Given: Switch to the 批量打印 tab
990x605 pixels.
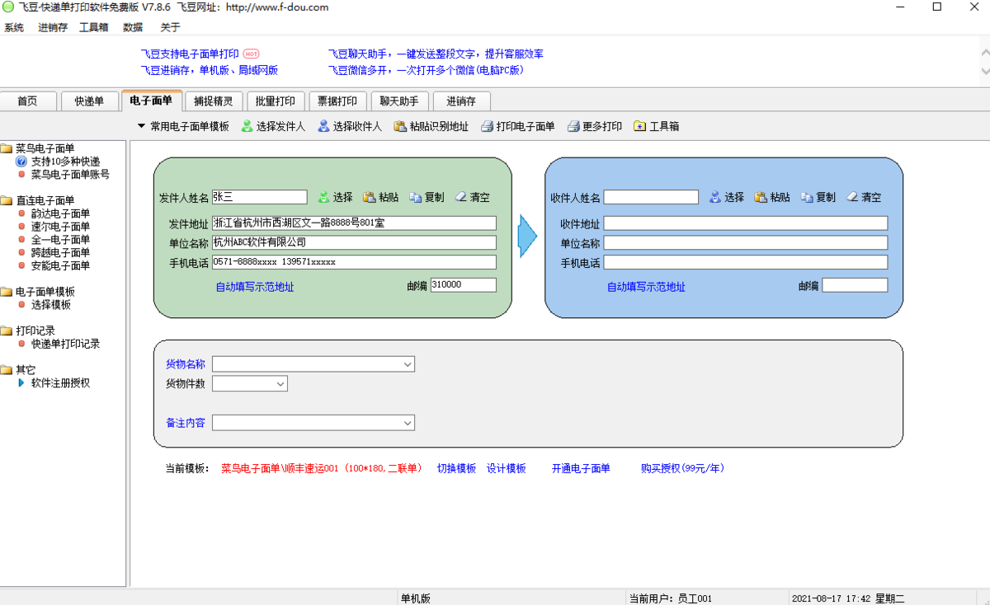Looking at the screenshot, I should coord(275,101).
